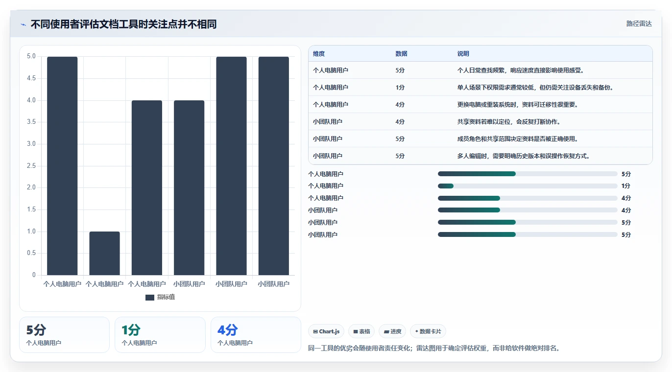The width and height of the screenshot is (672, 372).
Task: Click the 2.5 y-axis label
Action: 31,166
